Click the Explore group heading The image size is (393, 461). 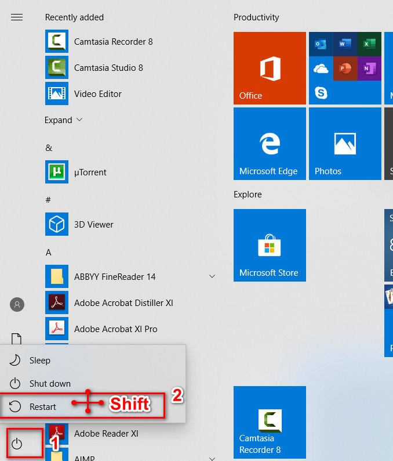[x=248, y=195]
